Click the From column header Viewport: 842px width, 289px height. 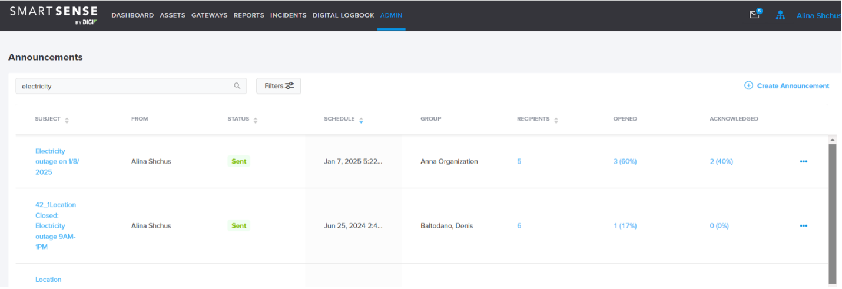140,119
